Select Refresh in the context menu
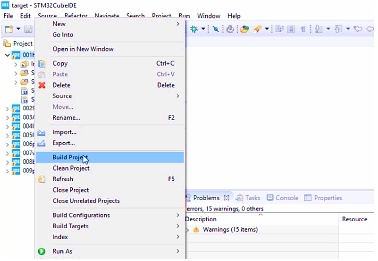Screen dimensions: 378x261 coord(110,179)
